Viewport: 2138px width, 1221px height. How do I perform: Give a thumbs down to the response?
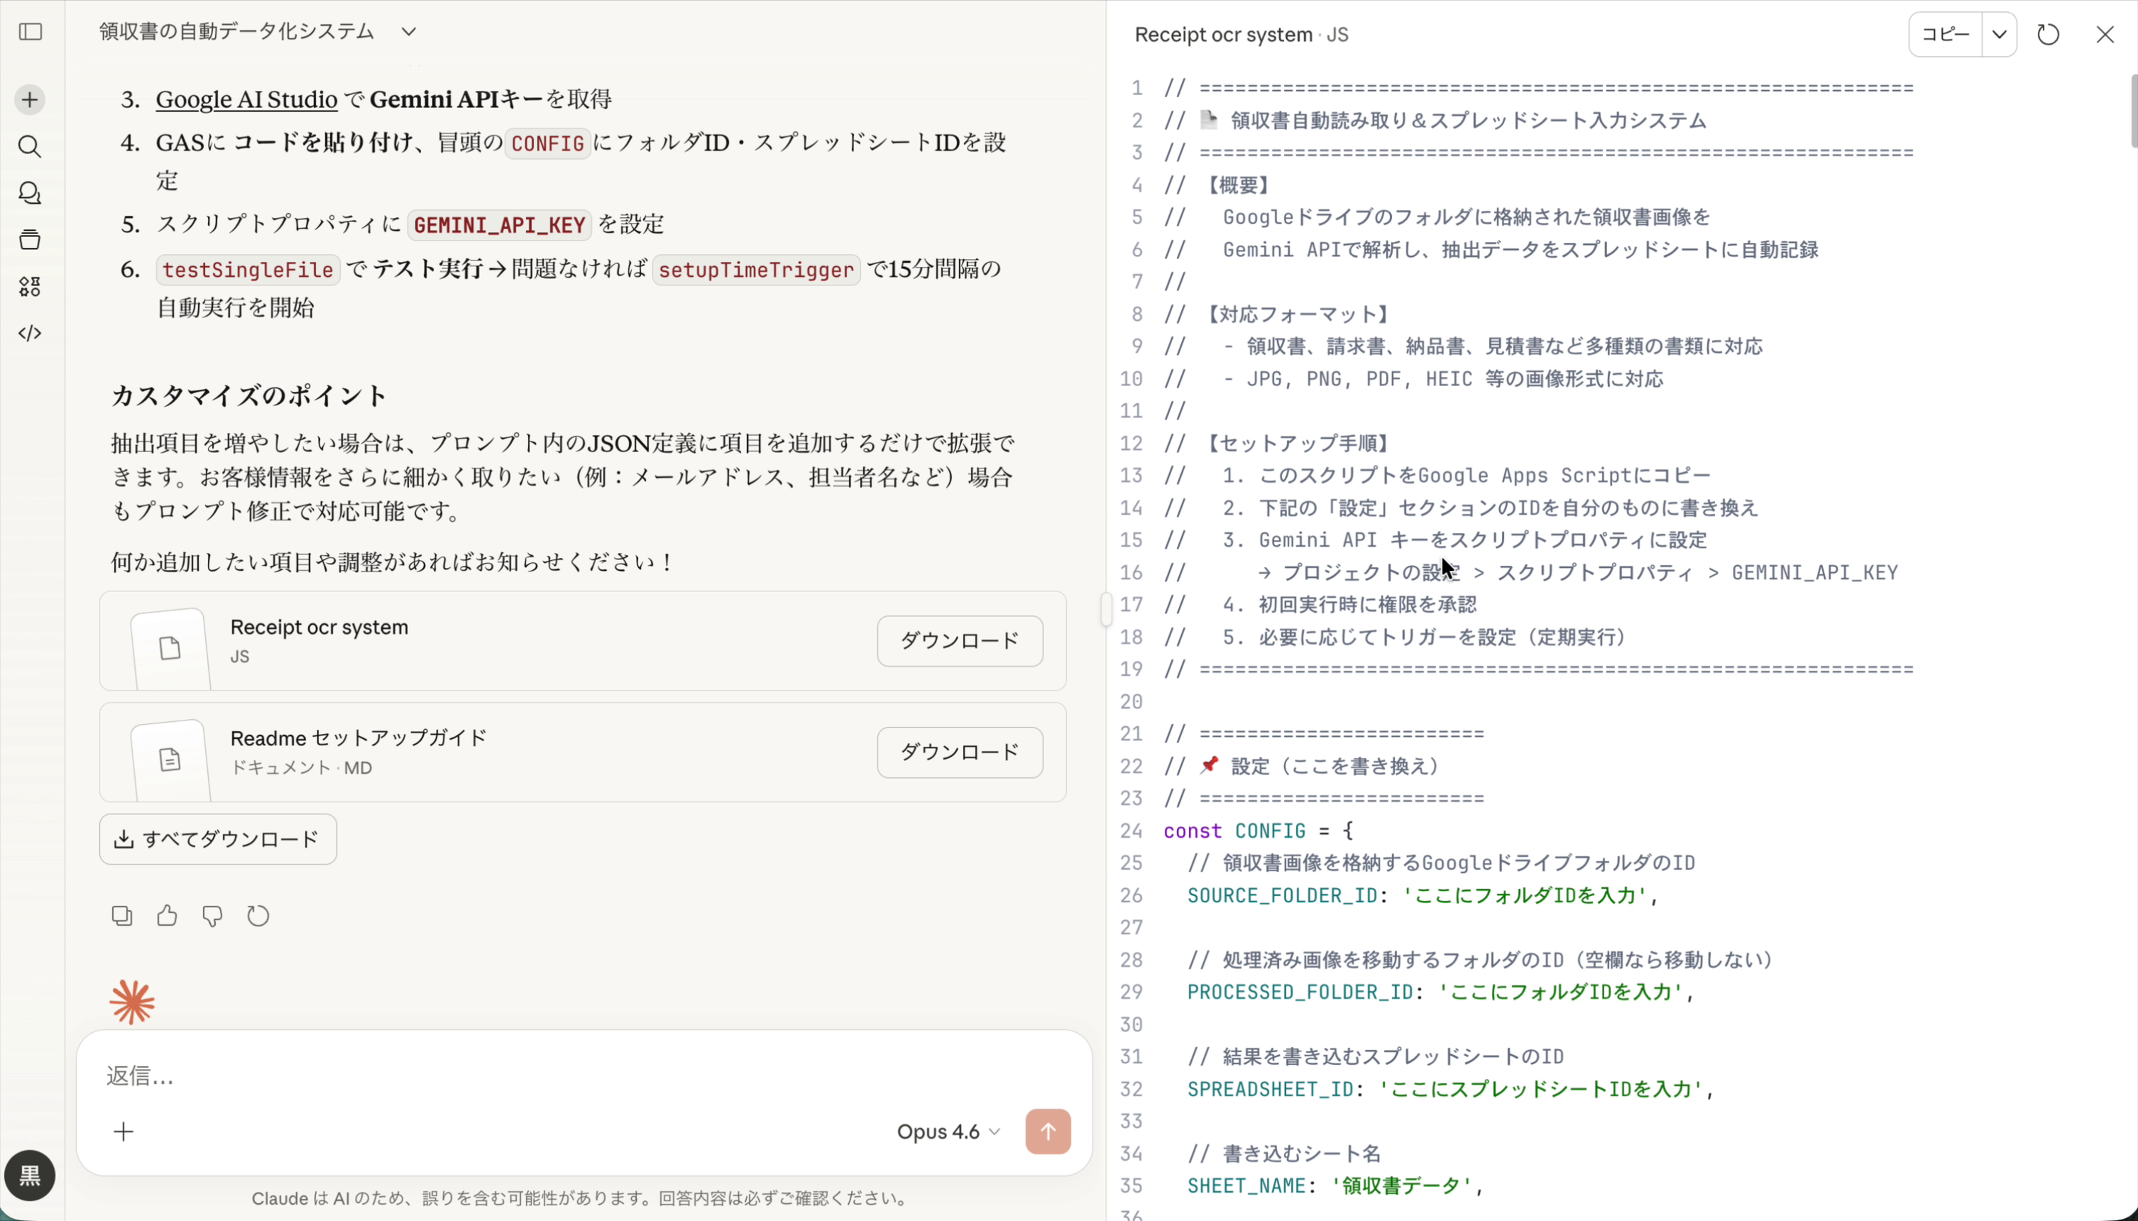(x=212, y=916)
